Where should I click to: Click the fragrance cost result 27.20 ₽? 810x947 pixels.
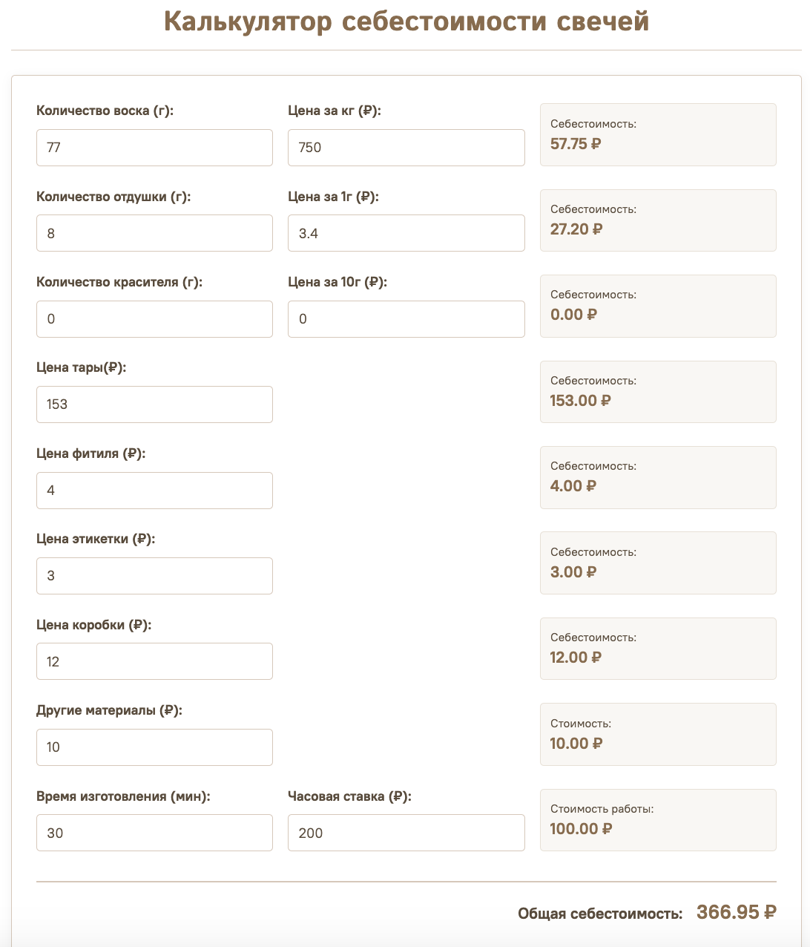(576, 229)
